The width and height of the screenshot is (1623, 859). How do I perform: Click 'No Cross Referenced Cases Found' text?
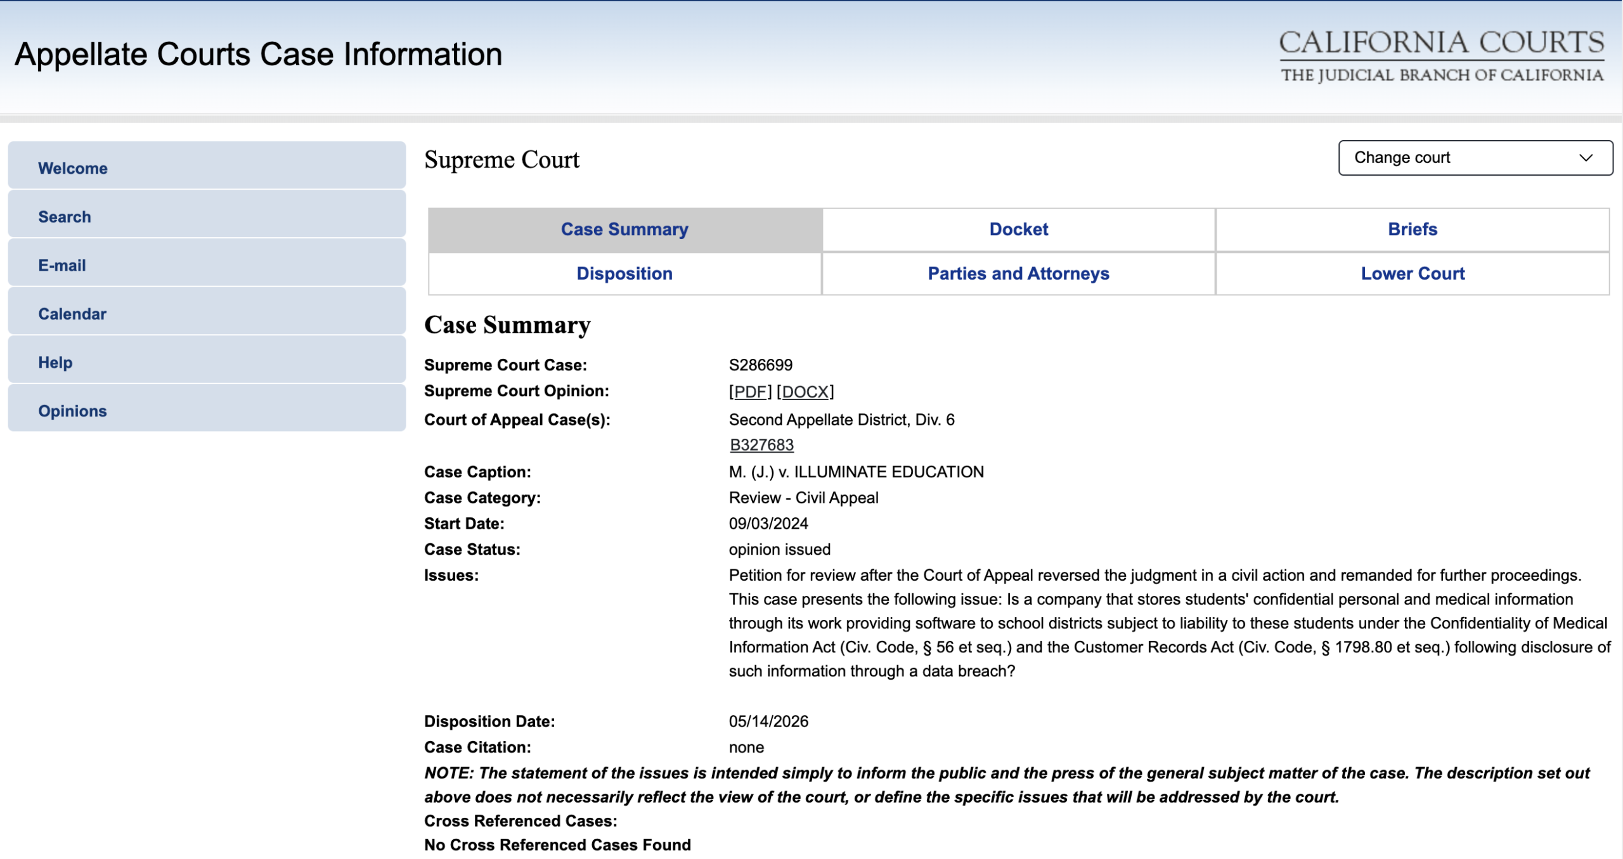[x=558, y=845]
